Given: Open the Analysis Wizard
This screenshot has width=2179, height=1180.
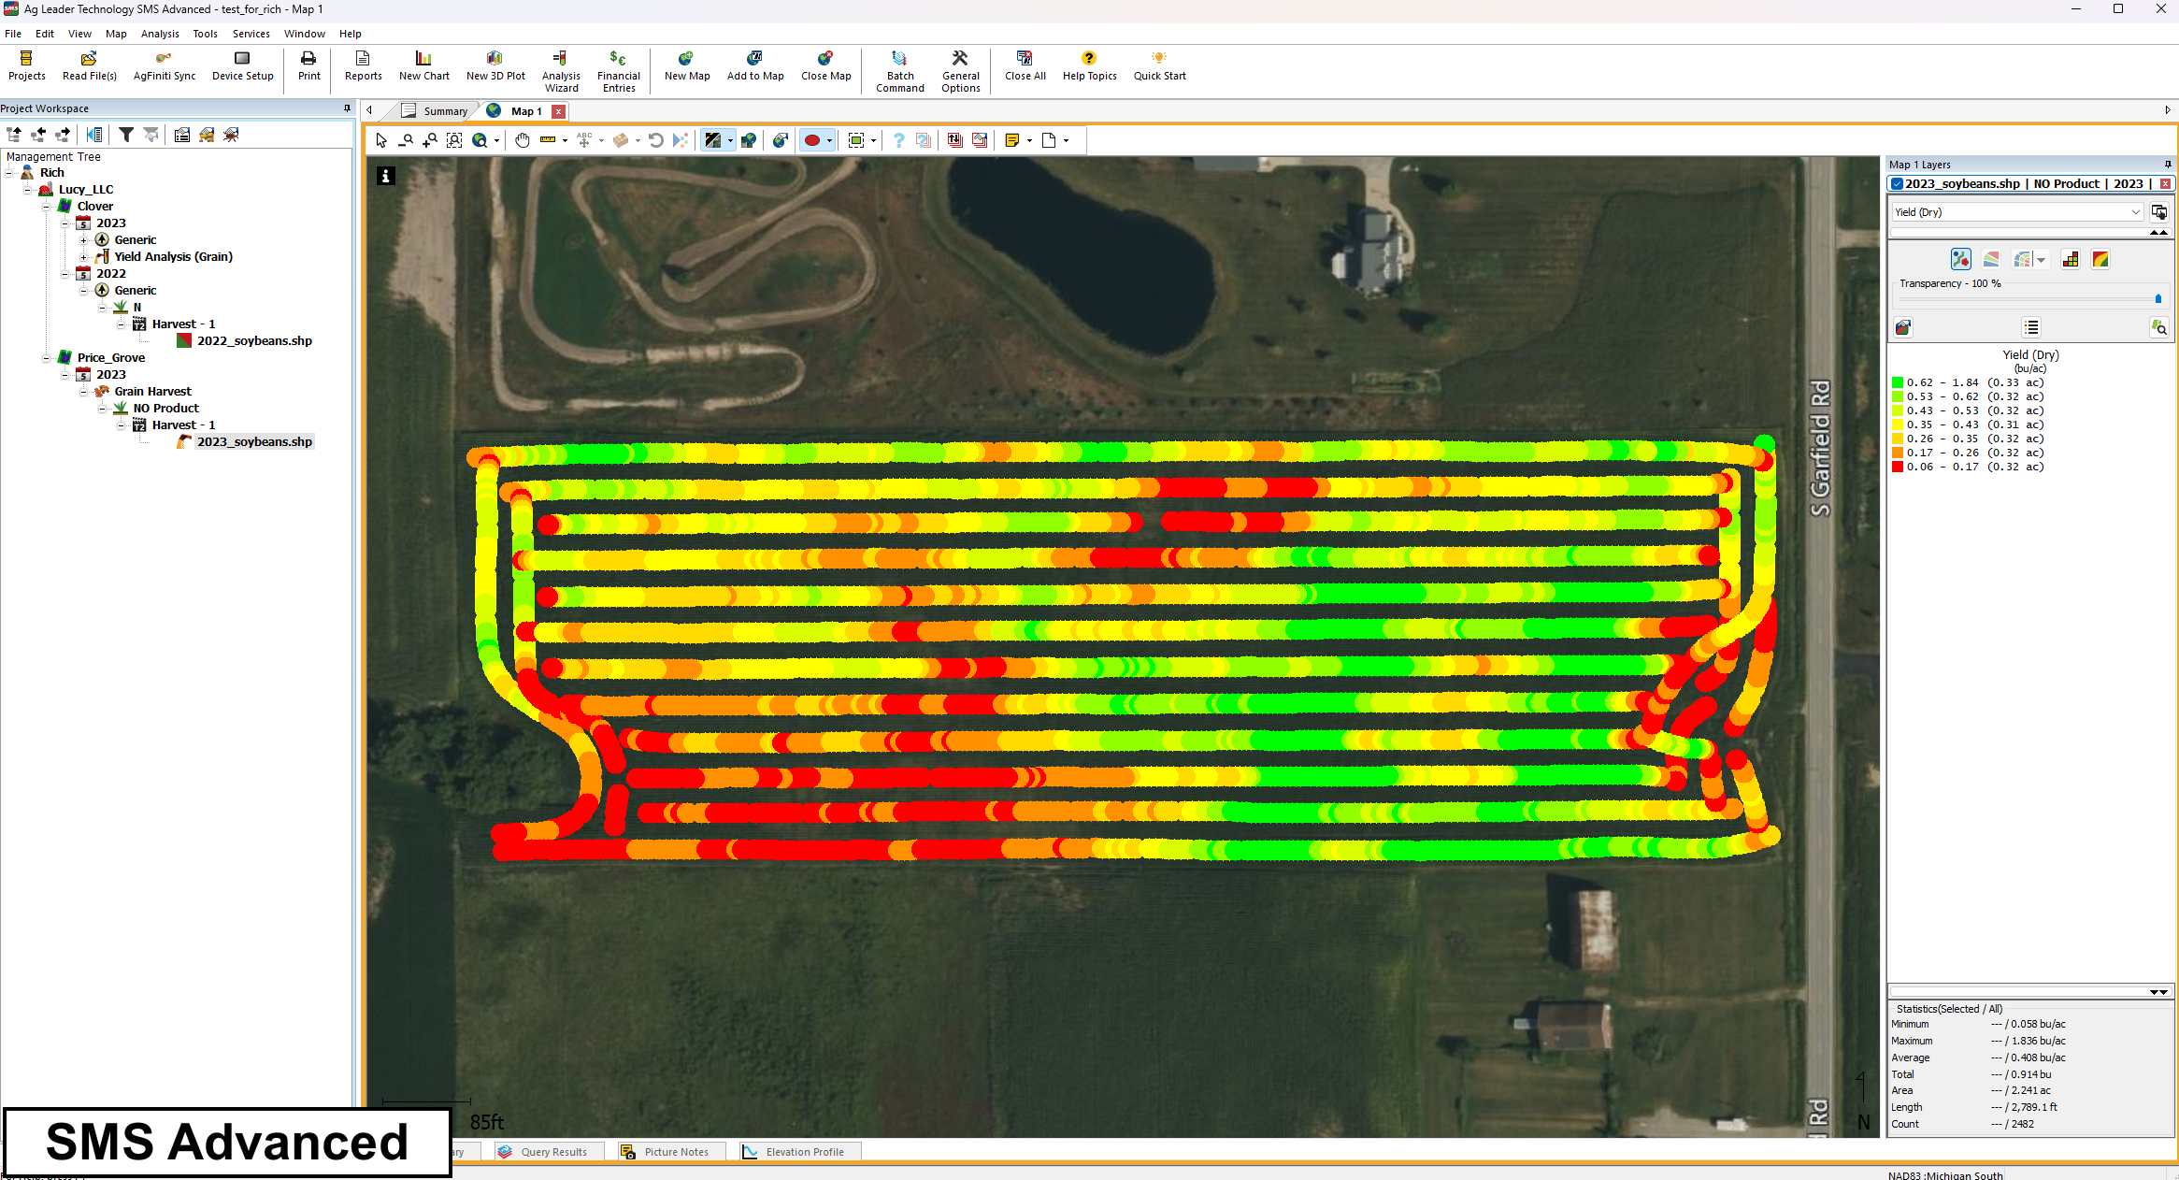Looking at the screenshot, I should (561, 71).
